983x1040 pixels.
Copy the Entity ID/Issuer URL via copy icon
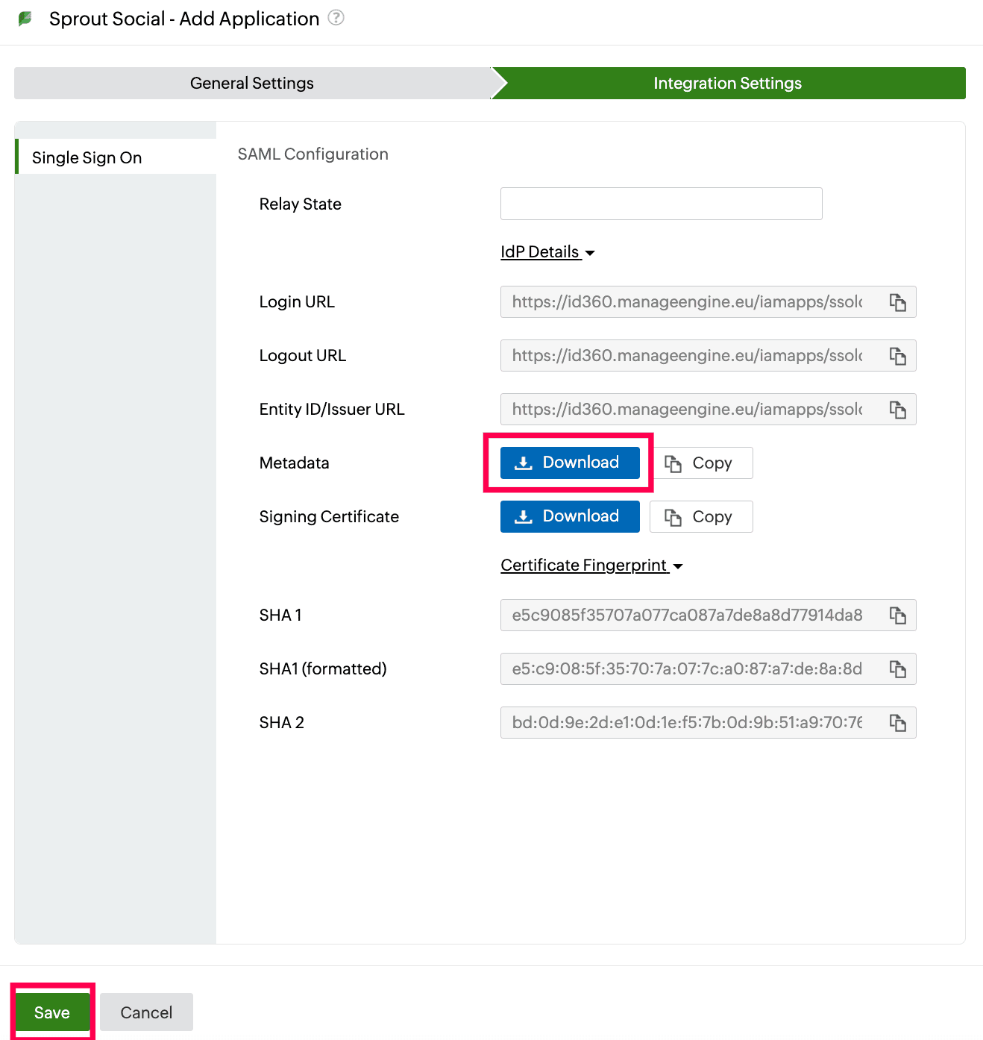898,409
